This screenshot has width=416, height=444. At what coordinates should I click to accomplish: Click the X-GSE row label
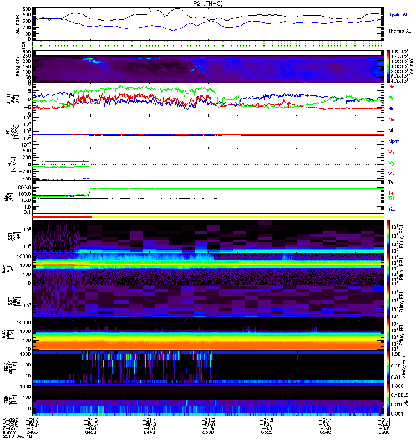(x=10, y=420)
